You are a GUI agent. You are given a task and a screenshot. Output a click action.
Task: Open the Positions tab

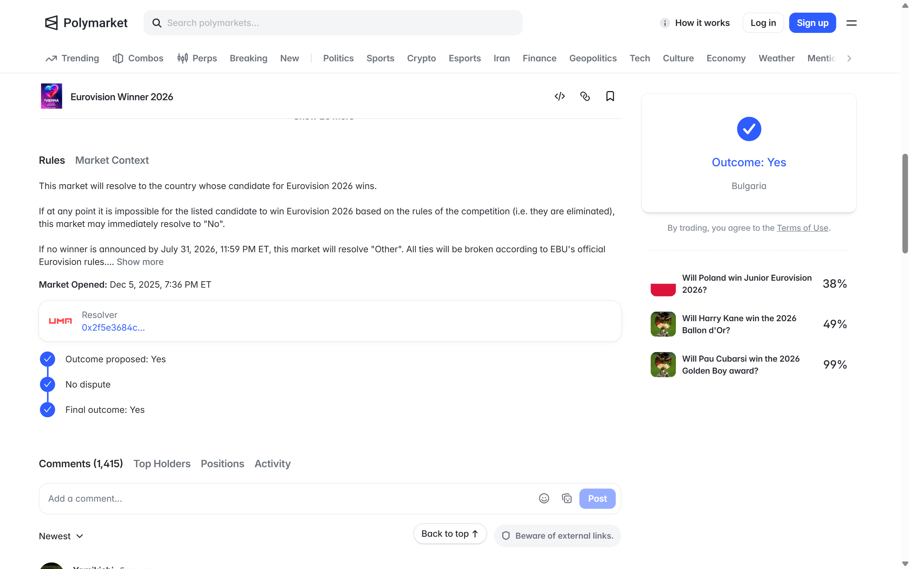point(222,464)
